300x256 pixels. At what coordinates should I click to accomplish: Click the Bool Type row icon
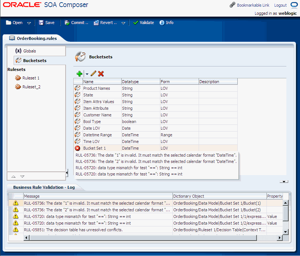(77, 122)
